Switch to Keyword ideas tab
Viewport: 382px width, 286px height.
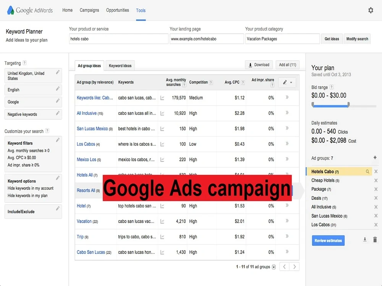pyautogui.click(x=120, y=66)
